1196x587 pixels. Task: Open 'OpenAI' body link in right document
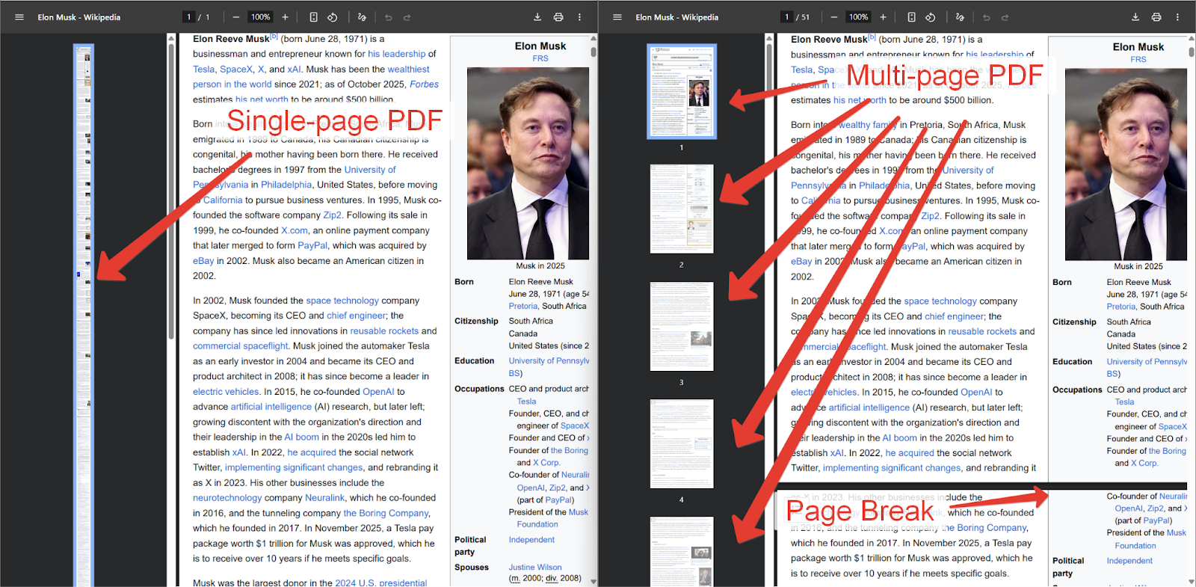976,392
